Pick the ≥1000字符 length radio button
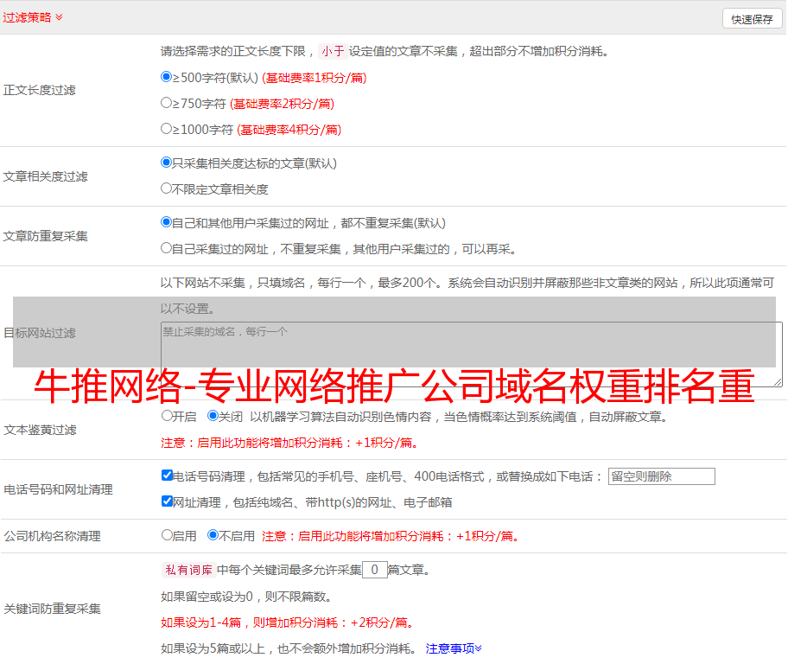This screenshot has height=664, width=788. pyautogui.click(x=166, y=129)
